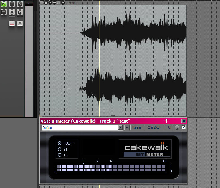The width and height of the screenshot is (220, 188).
Task: Click the item name 'stem' label
Action: pos(72,3)
